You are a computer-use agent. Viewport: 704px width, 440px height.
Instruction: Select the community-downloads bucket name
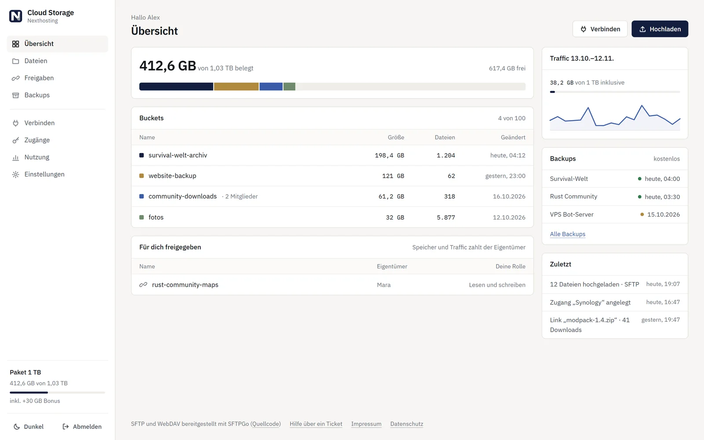click(183, 196)
